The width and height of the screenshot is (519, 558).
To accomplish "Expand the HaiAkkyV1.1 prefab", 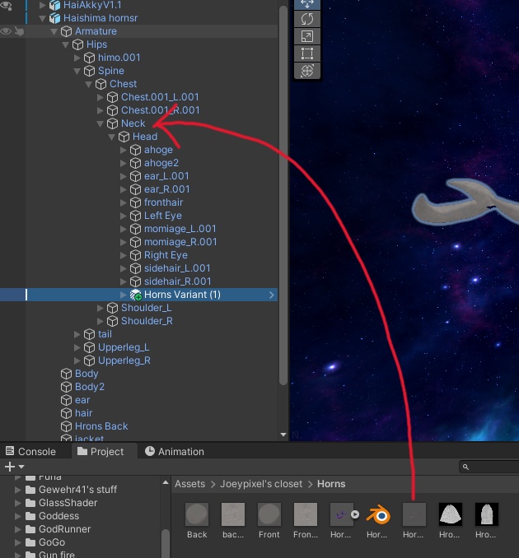I will click(x=42, y=5).
